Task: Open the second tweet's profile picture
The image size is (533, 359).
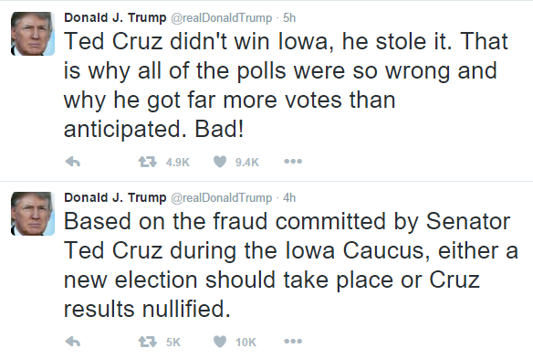Action: 33,214
